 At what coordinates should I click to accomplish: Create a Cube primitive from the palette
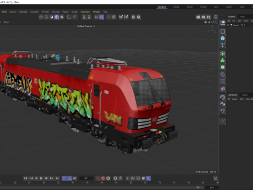coord(222,38)
